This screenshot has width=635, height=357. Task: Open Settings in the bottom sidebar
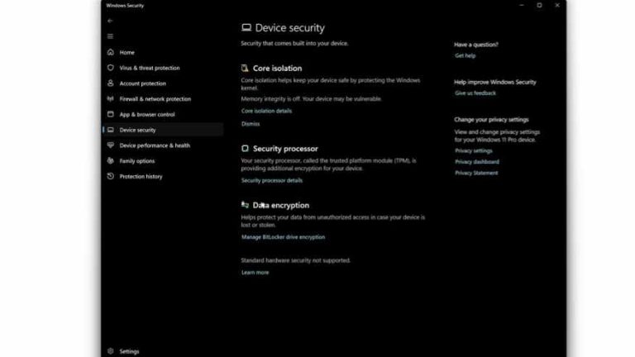point(129,351)
